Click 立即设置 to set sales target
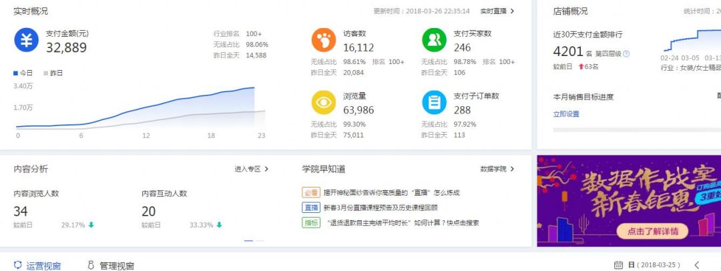Image resolution: width=721 pixels, height=271 pixels. point(566,114)
